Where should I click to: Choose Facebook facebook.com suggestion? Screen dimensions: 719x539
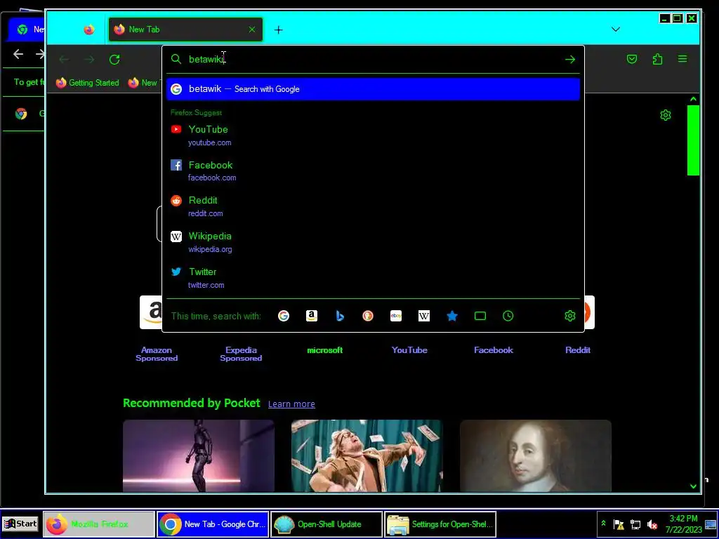coord(374,171)
